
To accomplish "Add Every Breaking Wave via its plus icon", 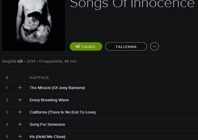I will (x=20, y=100).
